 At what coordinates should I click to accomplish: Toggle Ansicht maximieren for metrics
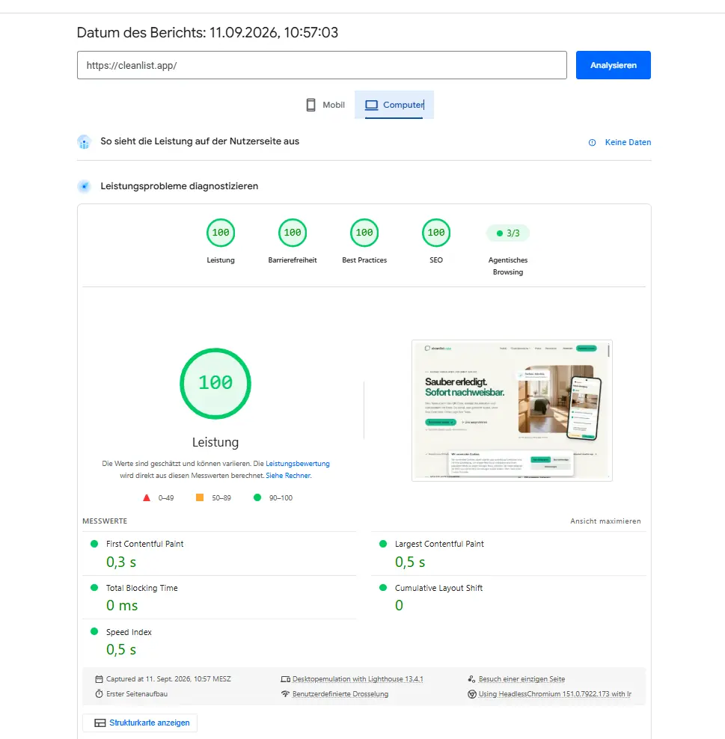pyautogui.click(x=605, y=521)
